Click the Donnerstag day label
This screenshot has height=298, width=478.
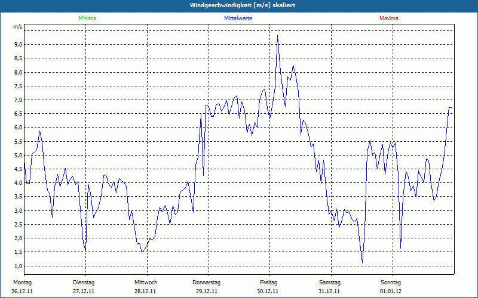click(206, 283)
